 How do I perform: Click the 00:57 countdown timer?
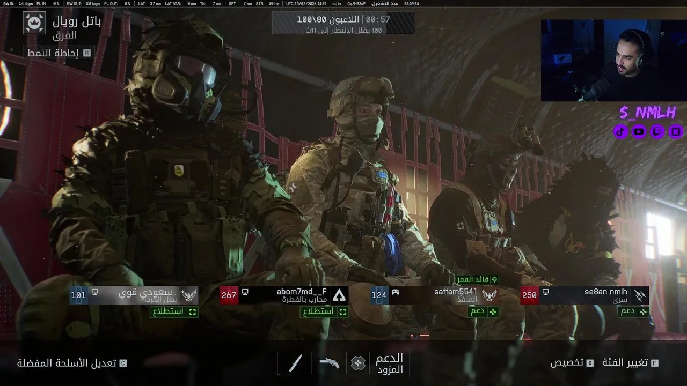point(378,19)
